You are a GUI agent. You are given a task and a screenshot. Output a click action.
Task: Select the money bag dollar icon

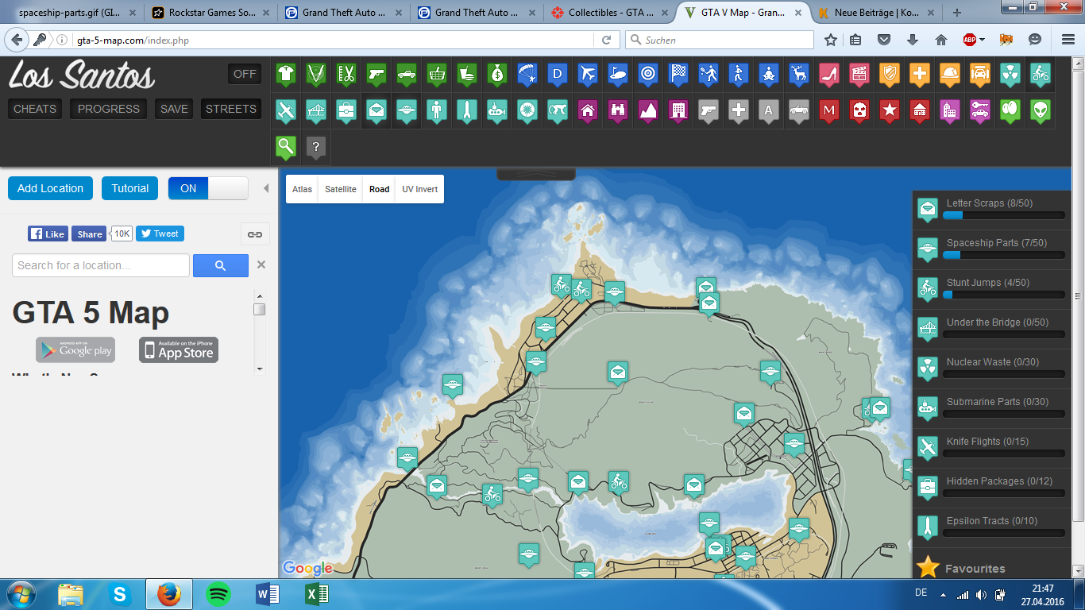(496, 75)
